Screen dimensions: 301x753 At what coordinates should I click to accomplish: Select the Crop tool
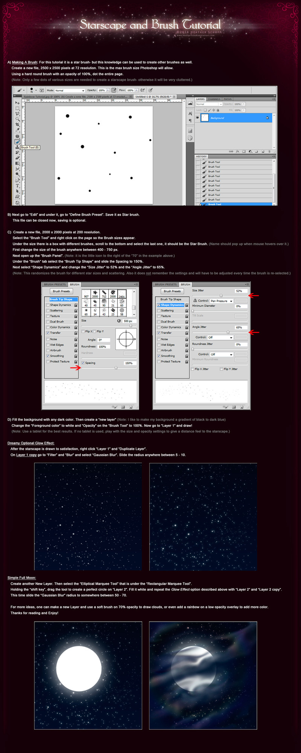coord(17,124)
